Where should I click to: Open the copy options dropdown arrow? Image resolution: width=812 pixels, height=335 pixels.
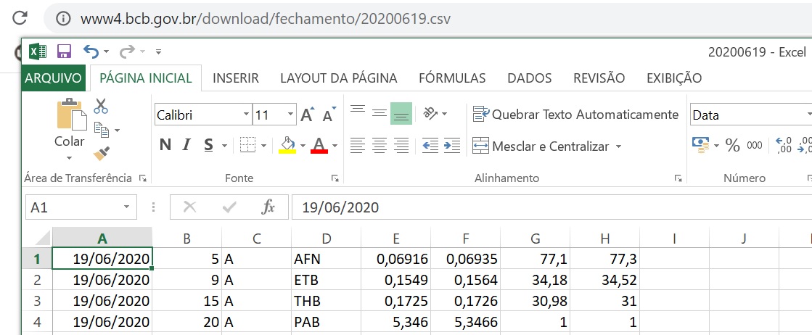117,131
